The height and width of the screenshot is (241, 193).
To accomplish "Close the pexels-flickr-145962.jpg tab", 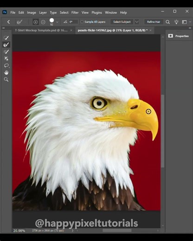I will (x=151, y=30).
